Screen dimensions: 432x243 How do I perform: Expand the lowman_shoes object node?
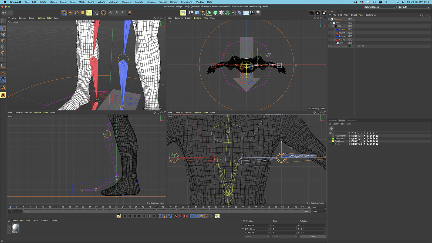pos(329,46)
